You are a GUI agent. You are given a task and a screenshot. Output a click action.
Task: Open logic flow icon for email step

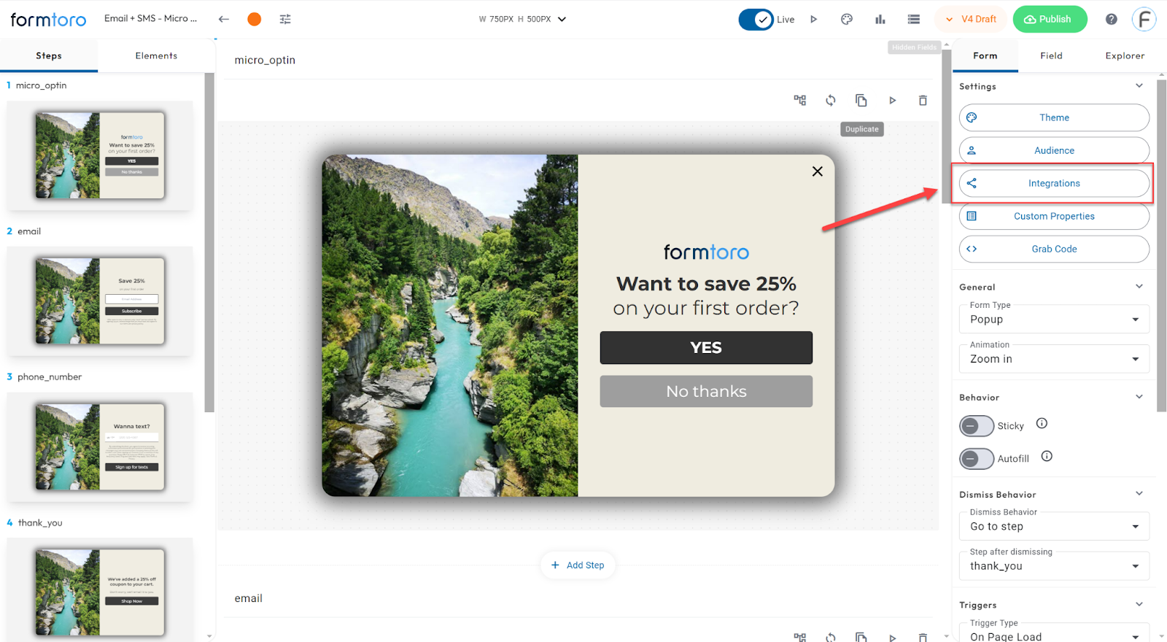point(800,637)
